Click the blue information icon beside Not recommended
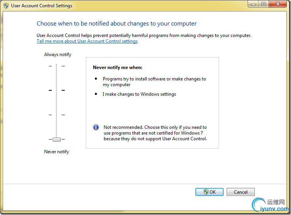 96,127
